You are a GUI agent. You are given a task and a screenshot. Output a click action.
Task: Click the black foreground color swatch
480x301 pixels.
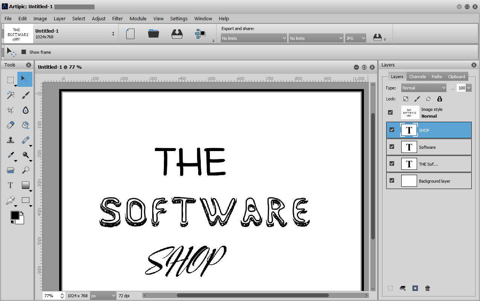[x=15, y=215]
